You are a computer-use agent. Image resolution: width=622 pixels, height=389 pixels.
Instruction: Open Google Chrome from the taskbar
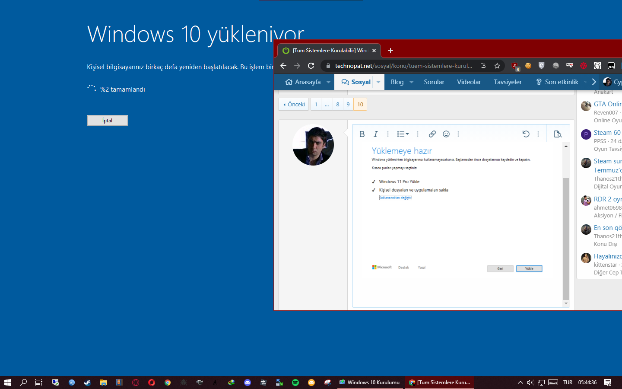point(168,383)
